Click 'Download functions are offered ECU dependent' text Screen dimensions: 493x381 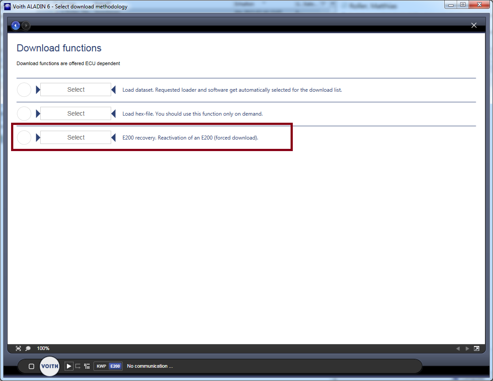coord(68,63)
